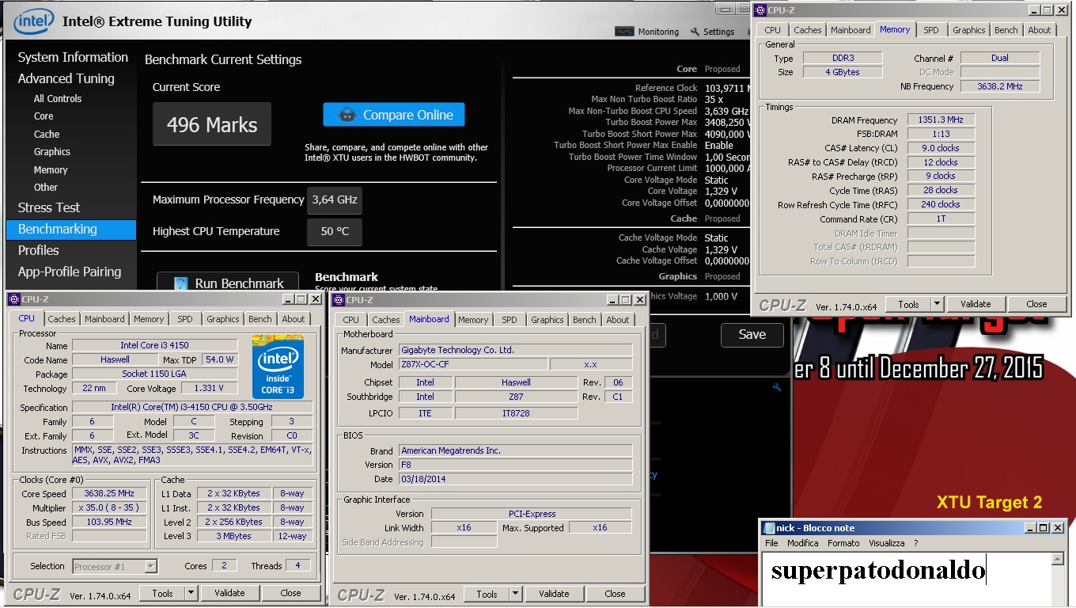Image resolution: width=1076 pixels, height=608 pixels.
Task: Click Notepad vertical scrollbar up arrow
Action: 1058,559
